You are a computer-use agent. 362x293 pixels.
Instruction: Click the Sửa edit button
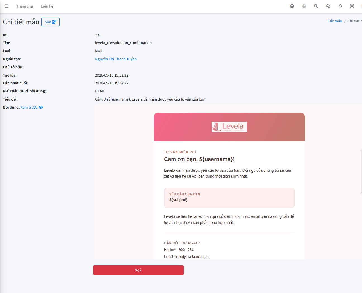51,22
